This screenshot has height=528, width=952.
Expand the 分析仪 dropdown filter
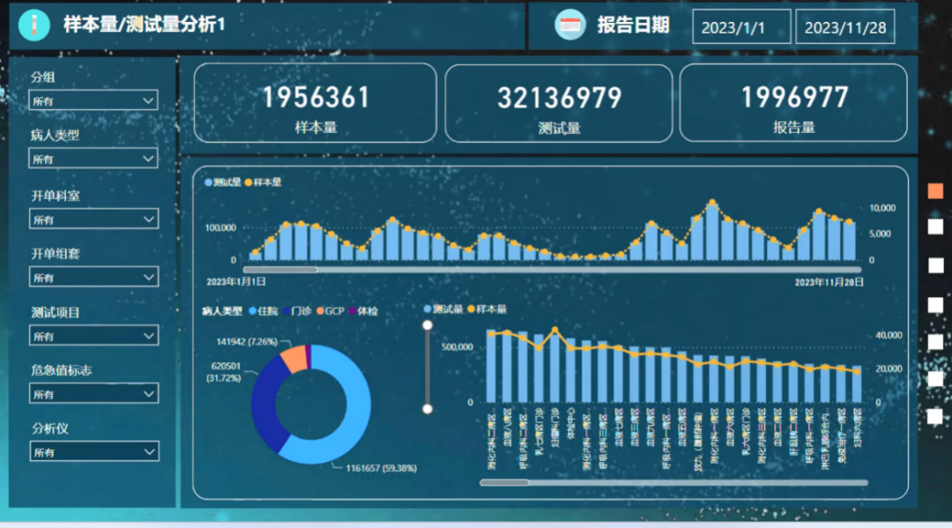[x=94, y=451]
